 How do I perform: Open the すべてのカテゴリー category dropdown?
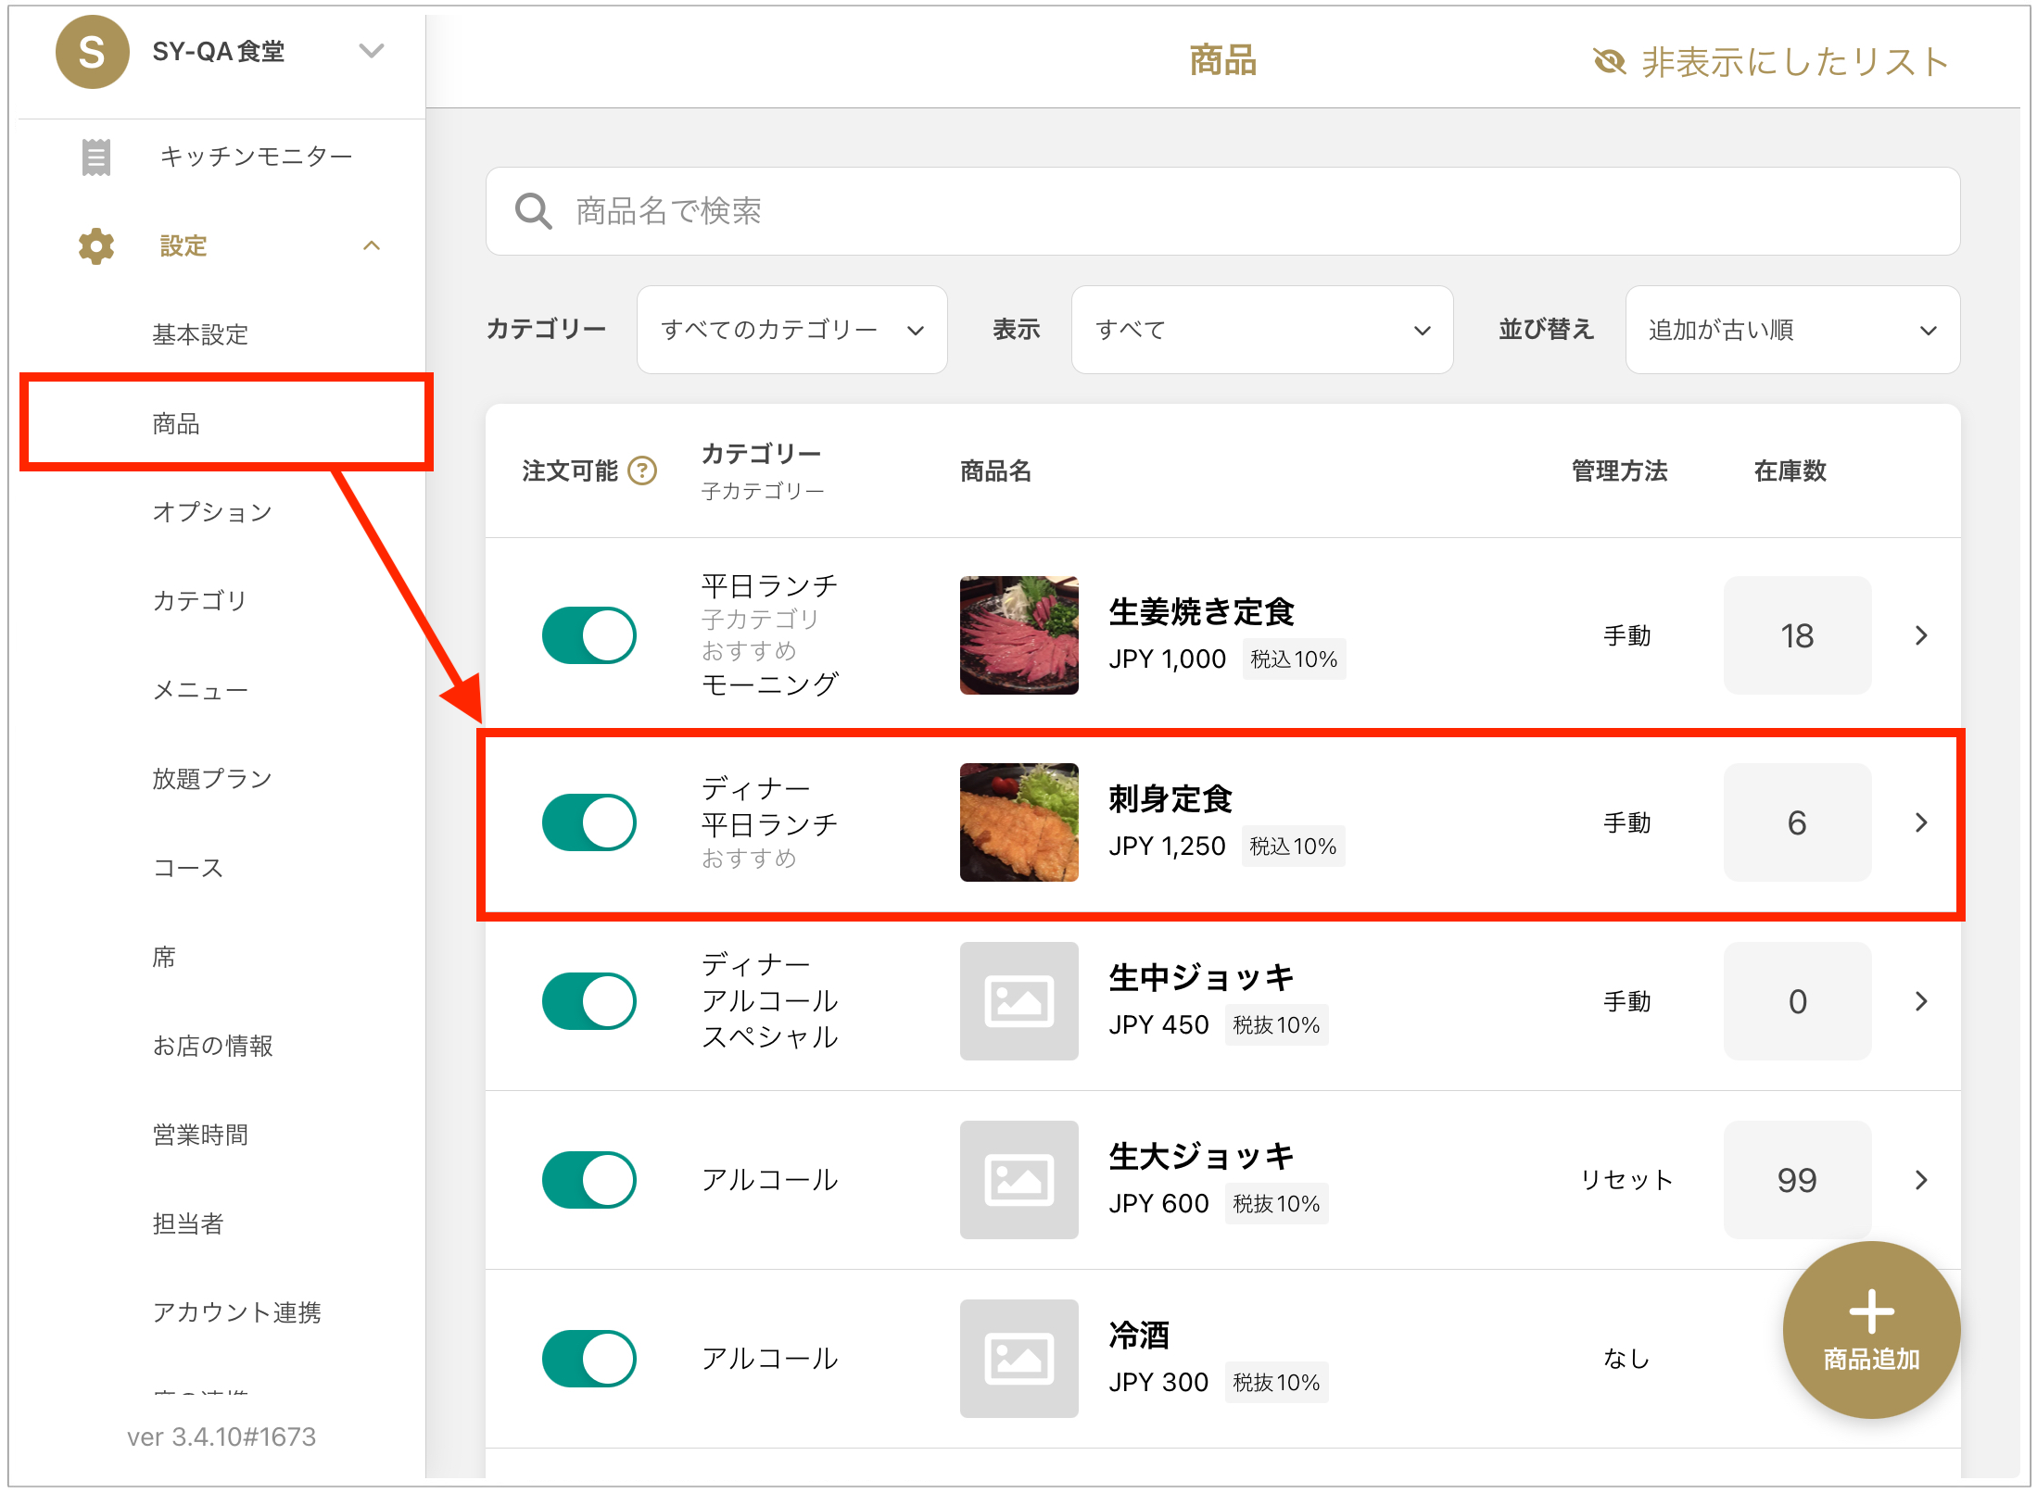791,330
